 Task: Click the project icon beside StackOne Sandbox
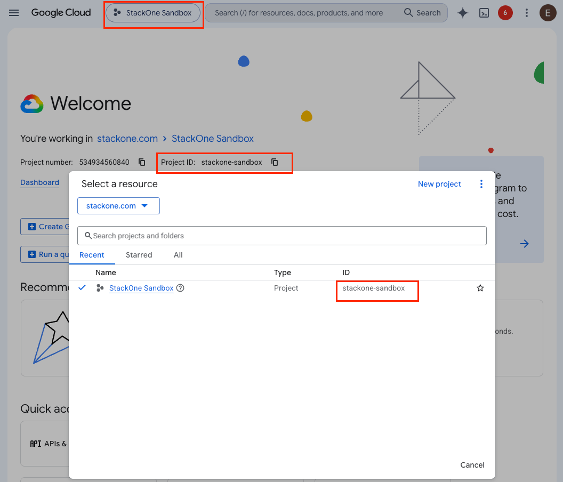(x=100, y=288)
